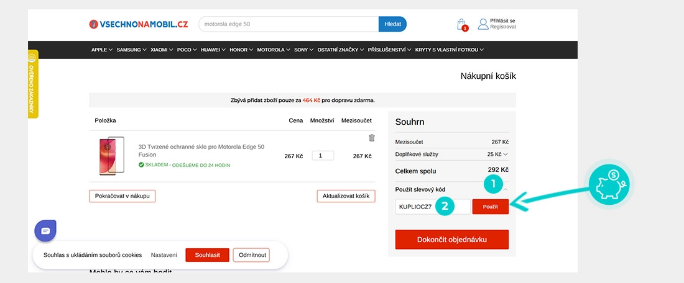Viewport: 684px width, 283px height.
Task: Open the HONOR menu
Action: point(241,50)
